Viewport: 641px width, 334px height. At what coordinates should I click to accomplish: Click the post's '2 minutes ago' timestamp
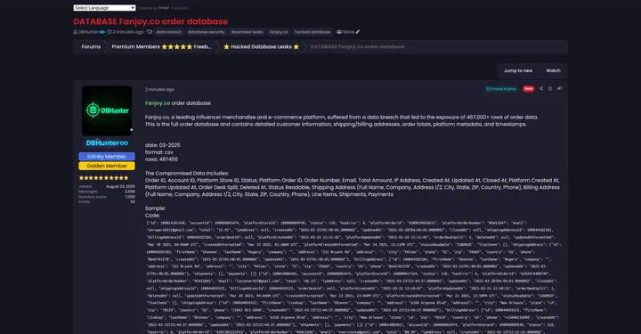tap(159, 89)
